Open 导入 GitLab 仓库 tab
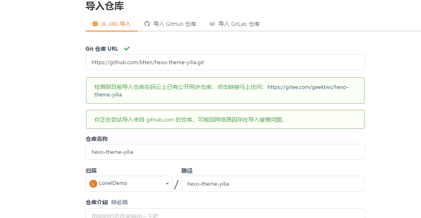 click(234, 24)
